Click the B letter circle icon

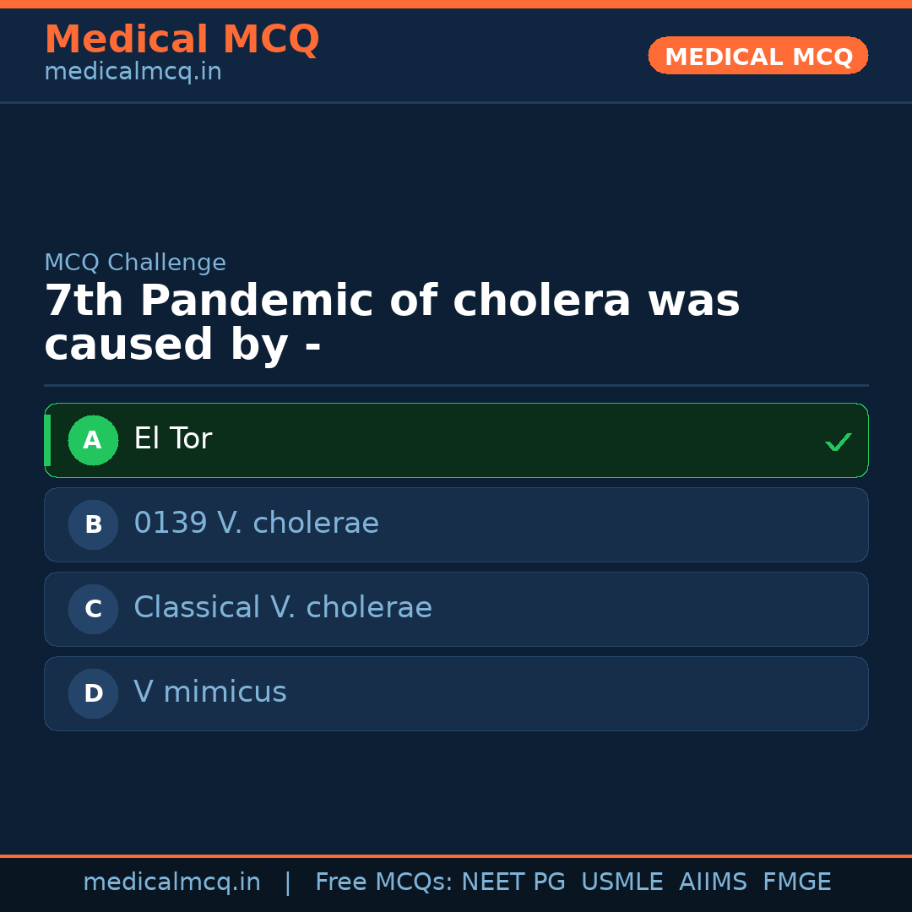(x=93, y=524)
